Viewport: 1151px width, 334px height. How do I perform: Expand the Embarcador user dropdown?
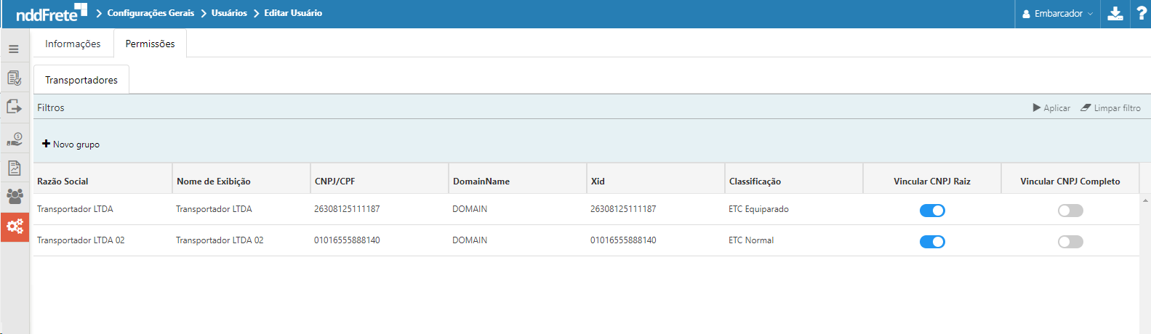(1057, 14)
